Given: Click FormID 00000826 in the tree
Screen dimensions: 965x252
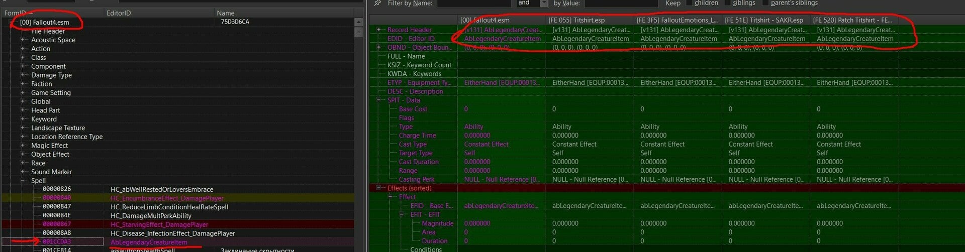Looking at the screenshot, I should (x=57, y=189).
